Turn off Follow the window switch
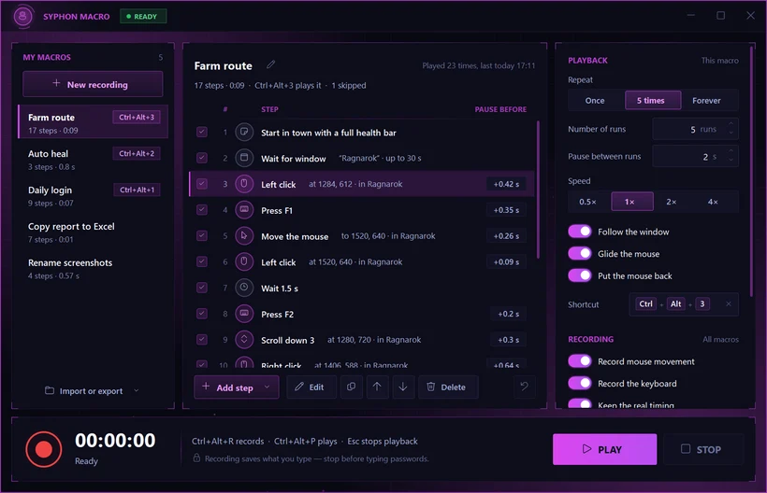 click(580, 232)
